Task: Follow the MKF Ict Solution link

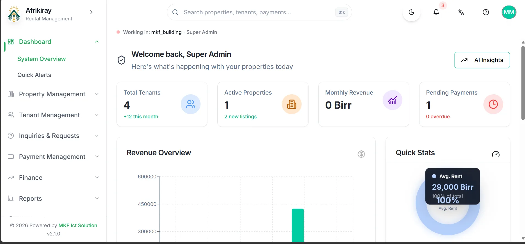Action: coord(78,226)
